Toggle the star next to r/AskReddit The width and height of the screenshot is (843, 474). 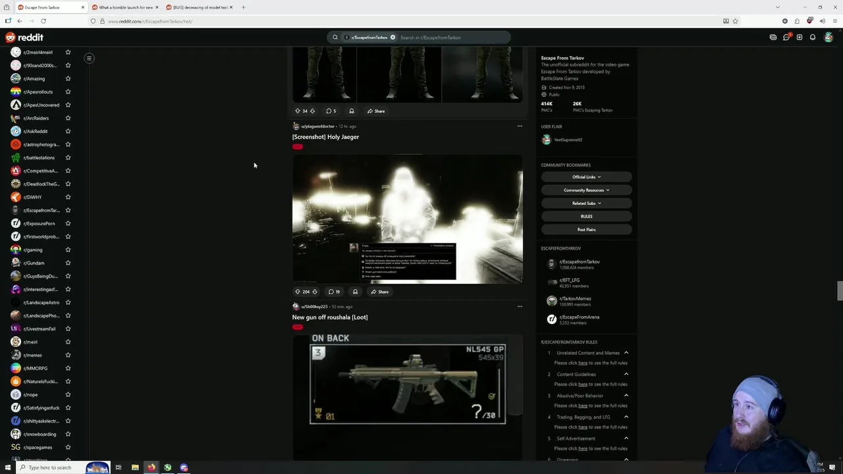(68, 131)
